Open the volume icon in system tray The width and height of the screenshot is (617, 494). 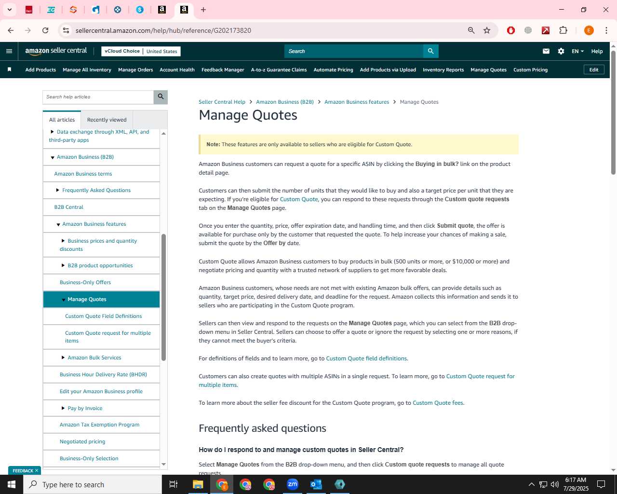click(555, 484)
